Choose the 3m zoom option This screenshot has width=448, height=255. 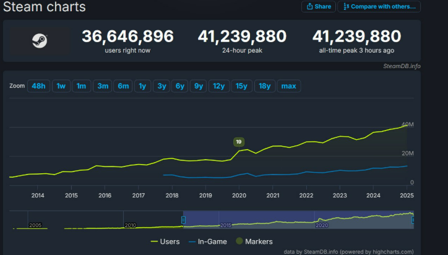pyautogui.click(x=103, y=86)
